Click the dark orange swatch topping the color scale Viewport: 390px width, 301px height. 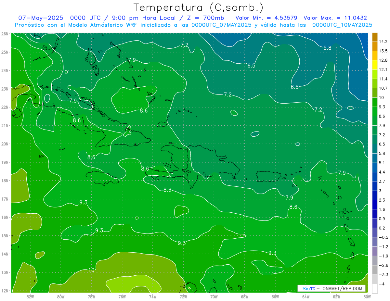click(375, 37)
